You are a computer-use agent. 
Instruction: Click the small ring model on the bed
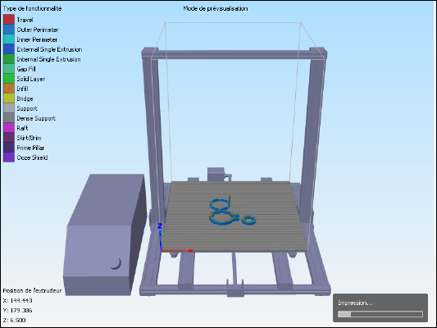tap(249, 220)
